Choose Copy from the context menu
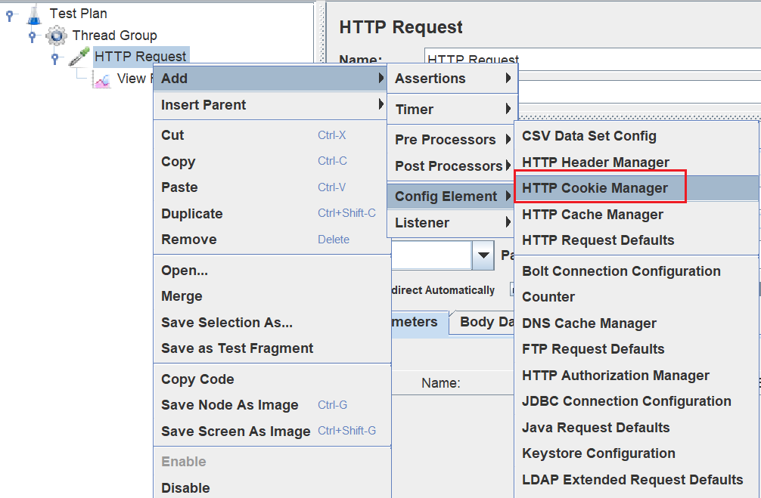This screenshot has width=761, height=498. point(270,161)
